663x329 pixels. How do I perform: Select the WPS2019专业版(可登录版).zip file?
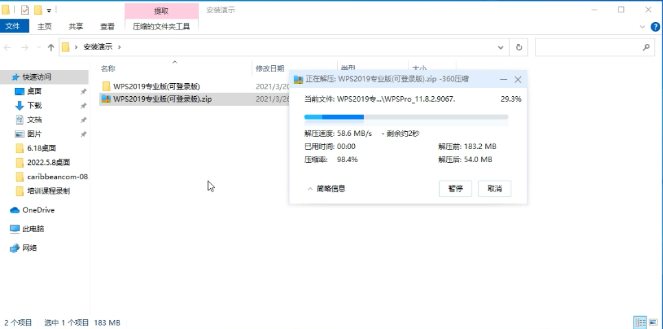point(163,100)
